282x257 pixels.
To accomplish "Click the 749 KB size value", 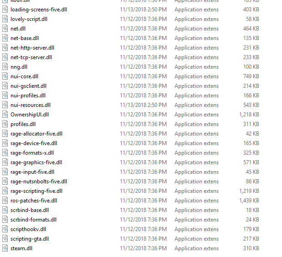I will (251, 76).
